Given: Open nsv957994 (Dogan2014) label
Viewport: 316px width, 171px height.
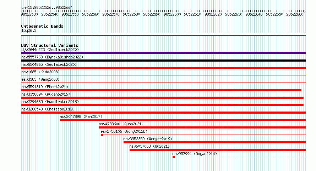Looking at the screenshot, I should pyautogui.click(x=195, y=154).
